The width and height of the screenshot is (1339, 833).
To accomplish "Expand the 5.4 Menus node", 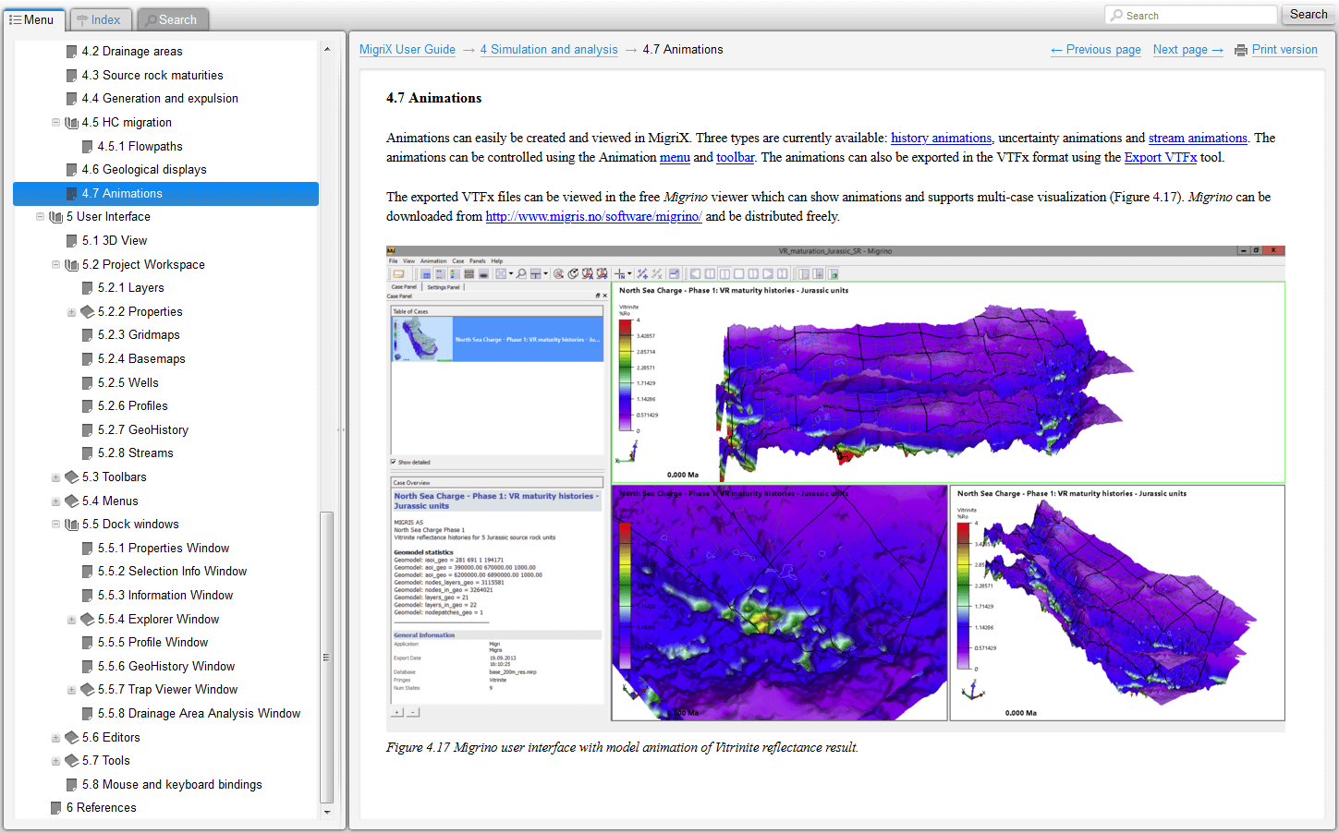I will coord(55,501).
